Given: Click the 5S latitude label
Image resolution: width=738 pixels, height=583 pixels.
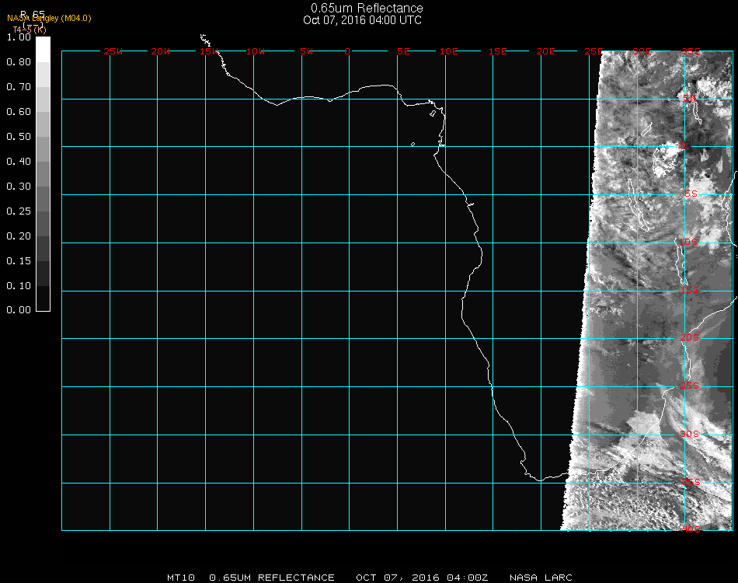Looking at the screenshot, I should (x=690, y=194).
